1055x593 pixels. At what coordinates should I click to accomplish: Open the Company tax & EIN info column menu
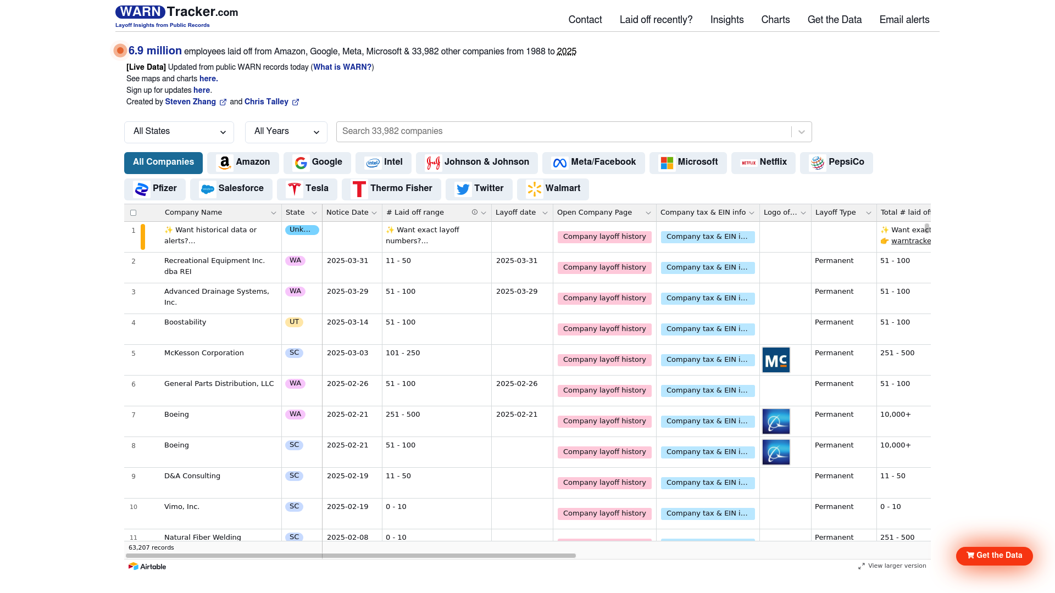[x=752, y=213]
